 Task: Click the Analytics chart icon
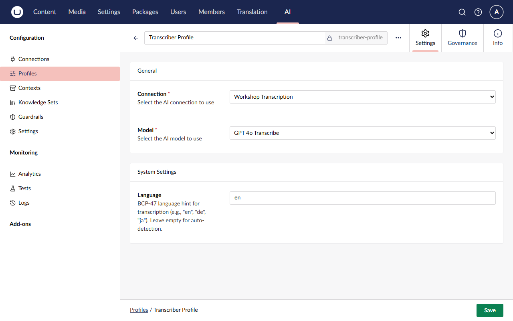13,174
